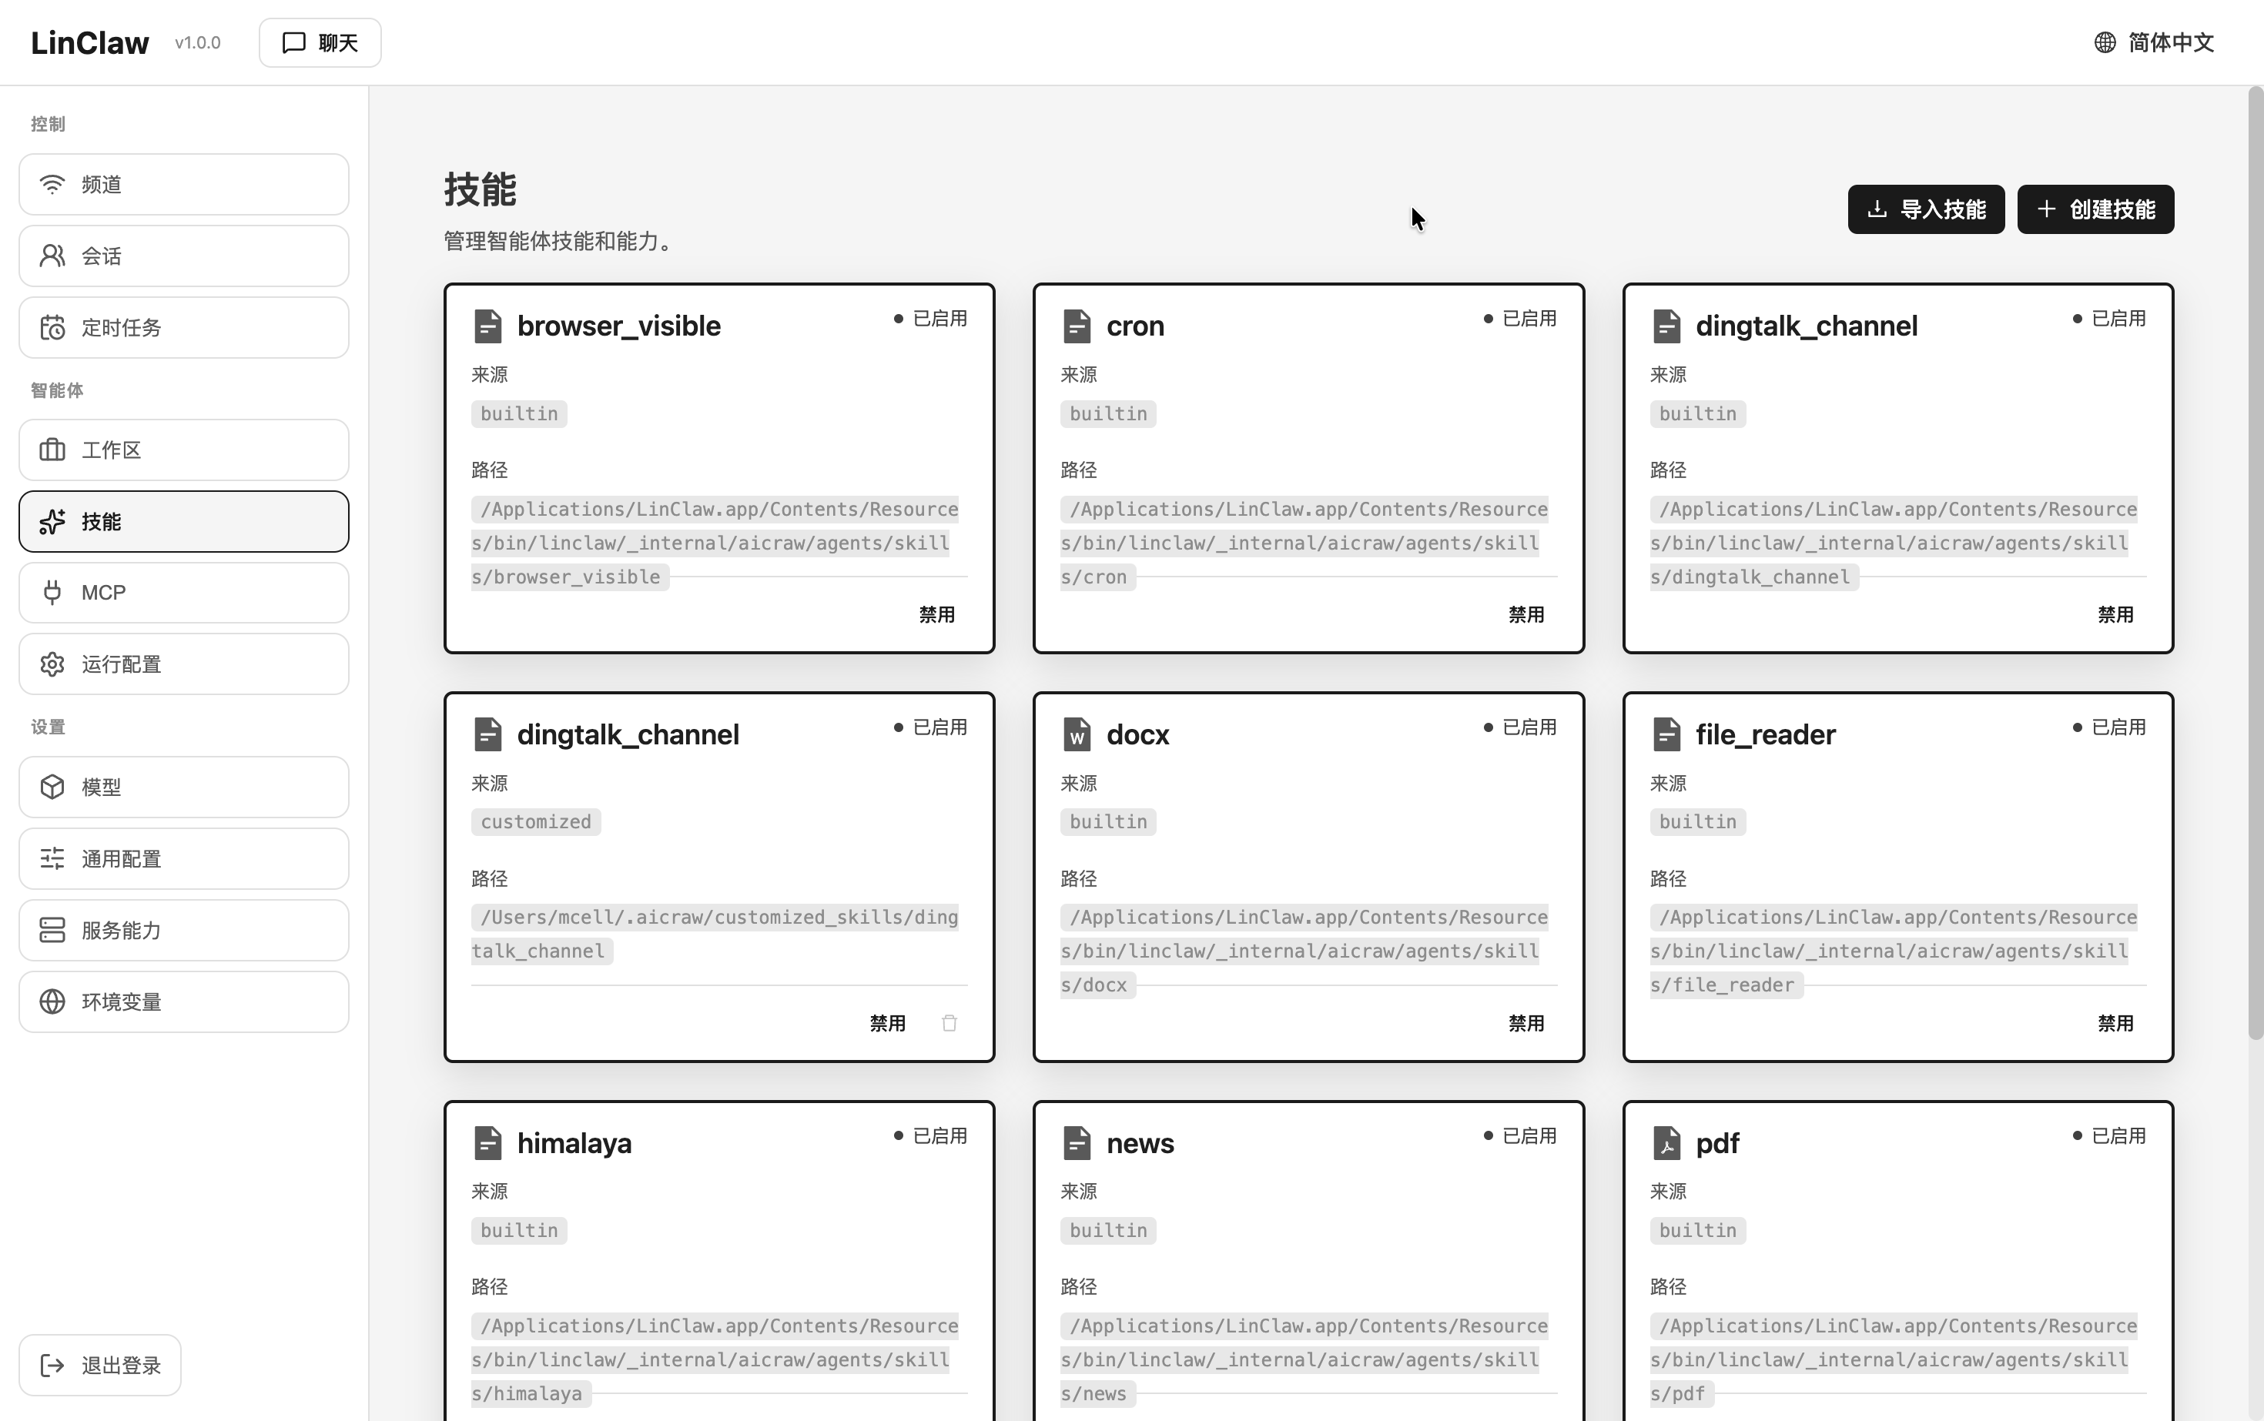Open the 聊天 chat view
The width and height of the screenshot is (2264, 1421).
[x=320, y=42]
